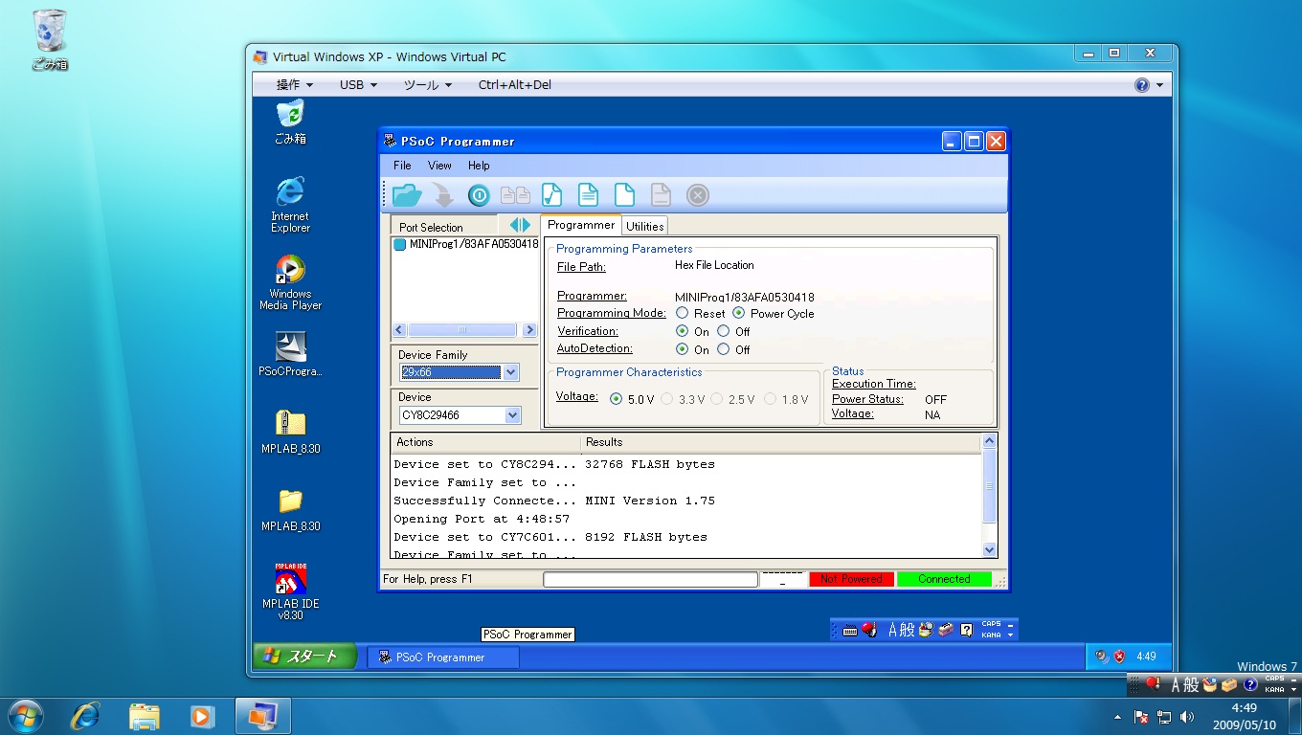Select the 1.8 V voltage option
Viewport: 1302px width, 735px height.
click(x=771, y=399)
